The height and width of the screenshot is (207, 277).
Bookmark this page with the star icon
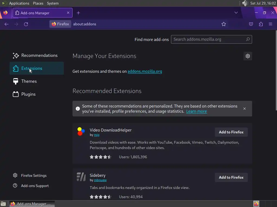pyautogui.click(x=224, y=24)
